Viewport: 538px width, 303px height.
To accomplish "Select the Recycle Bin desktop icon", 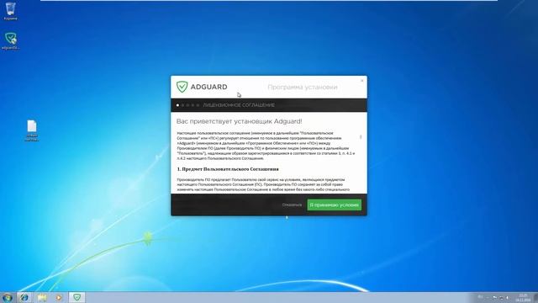I will click(x=11, y=11).
